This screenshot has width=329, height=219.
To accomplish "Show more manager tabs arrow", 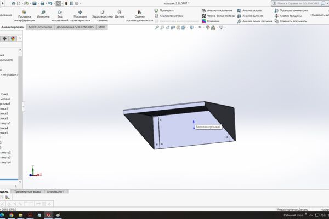I will (20, 38).
